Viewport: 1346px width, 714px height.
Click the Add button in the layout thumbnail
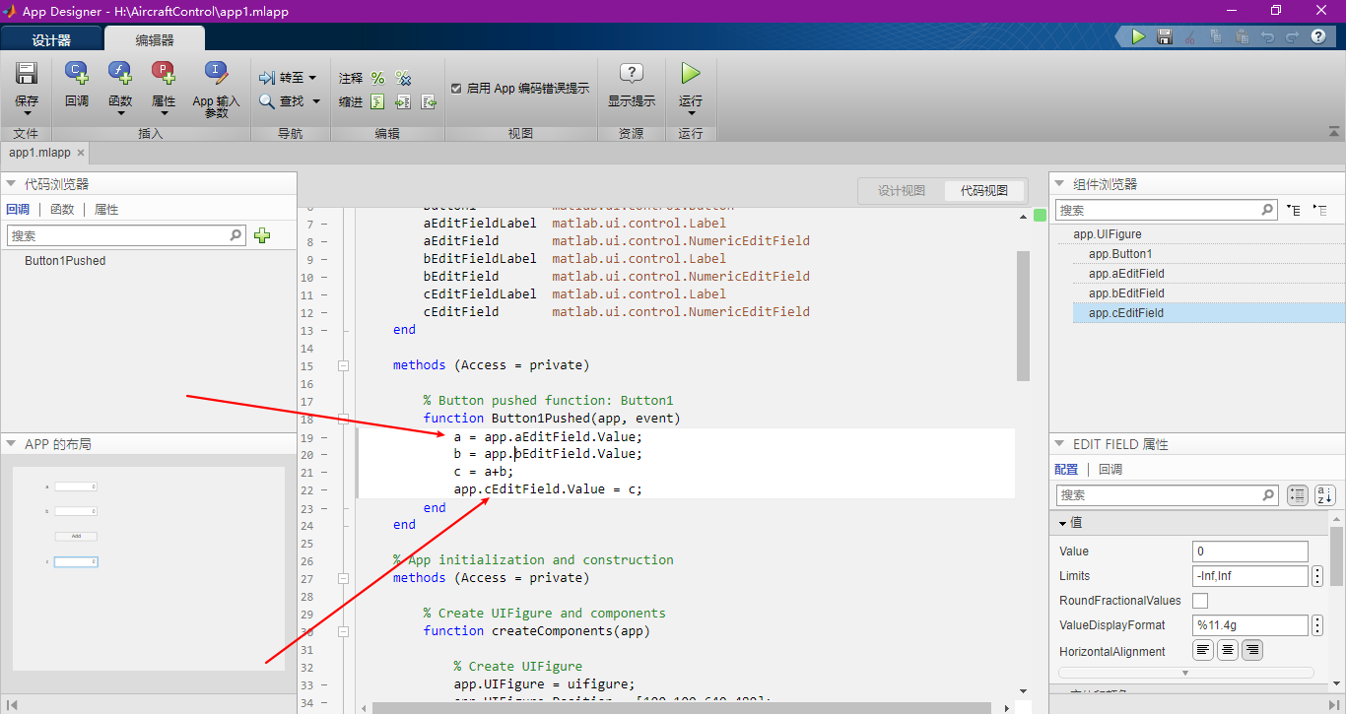click(76, 537)
